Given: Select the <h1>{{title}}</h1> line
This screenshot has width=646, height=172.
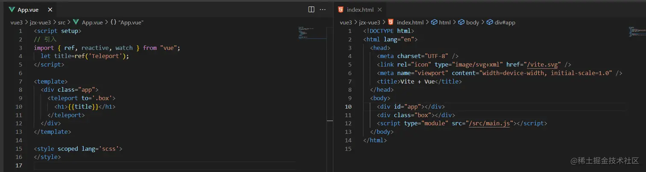Looking at the screenshot, I should (x=85, y=107).
